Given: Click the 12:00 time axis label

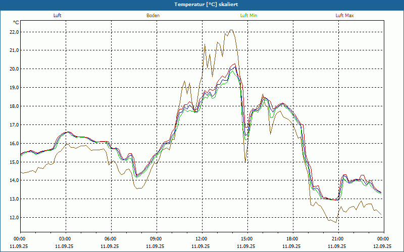Looking at the screenshot, I should coord(201,239).
